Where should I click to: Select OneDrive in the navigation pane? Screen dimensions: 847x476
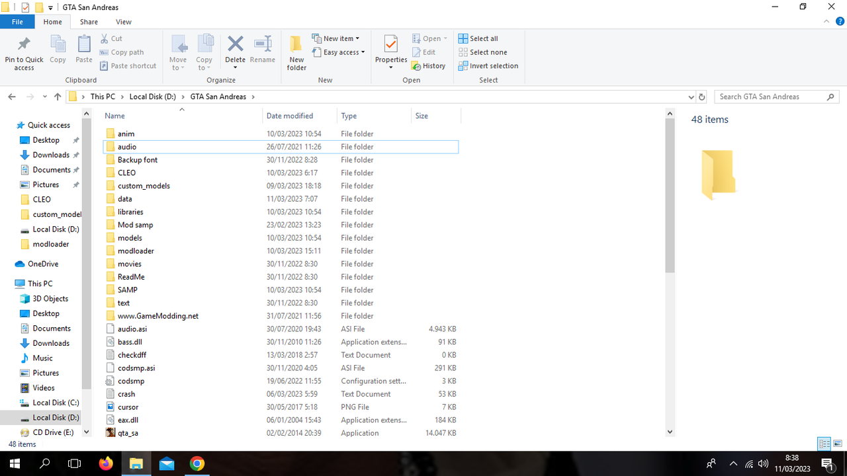click(x=43, y=264)
